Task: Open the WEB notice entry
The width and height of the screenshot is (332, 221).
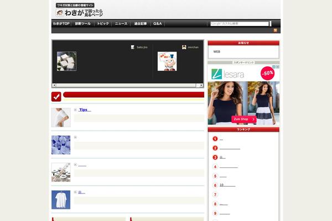Action: point(216,51)
